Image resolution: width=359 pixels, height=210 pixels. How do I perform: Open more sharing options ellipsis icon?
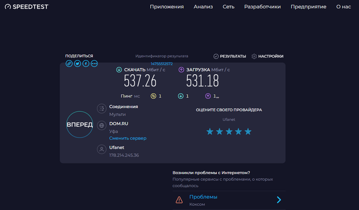[x=94, y=64]
